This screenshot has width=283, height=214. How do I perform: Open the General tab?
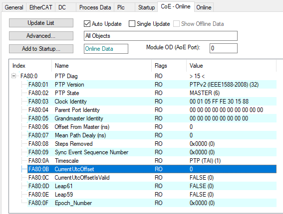tap(14, 7)
